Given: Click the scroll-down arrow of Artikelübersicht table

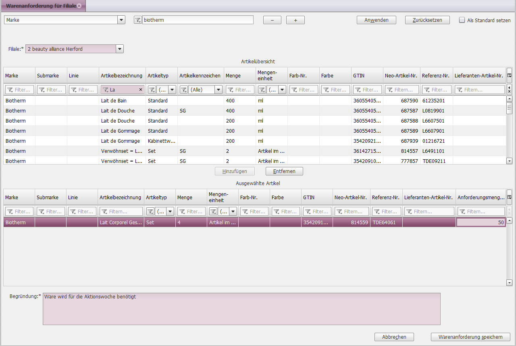Looking at the screenshot, I should 509,161.
